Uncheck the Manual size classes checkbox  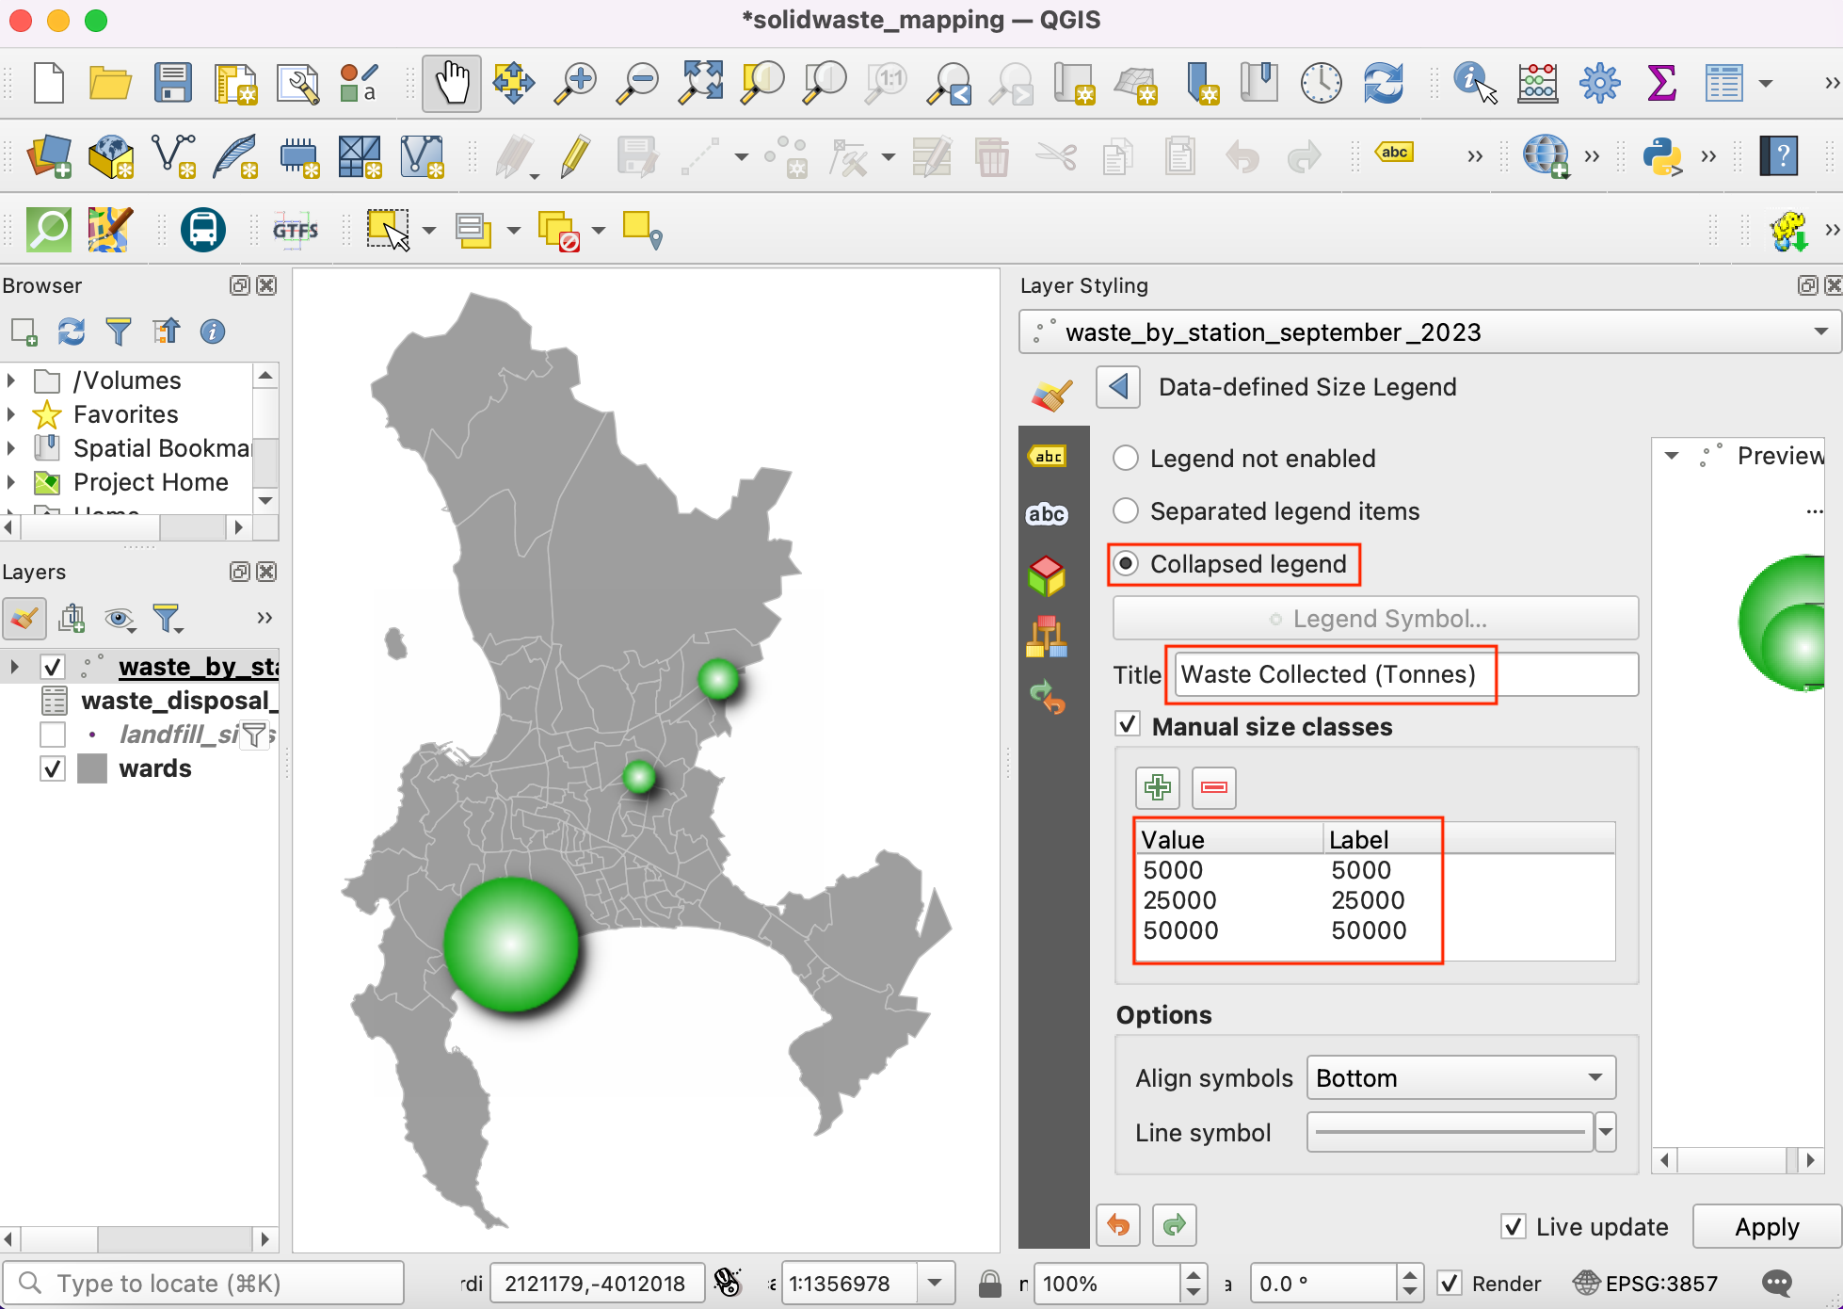pos(1128,725)
